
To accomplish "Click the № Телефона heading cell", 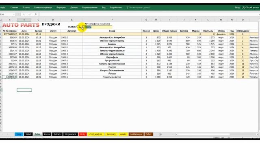I will (10, 31).
